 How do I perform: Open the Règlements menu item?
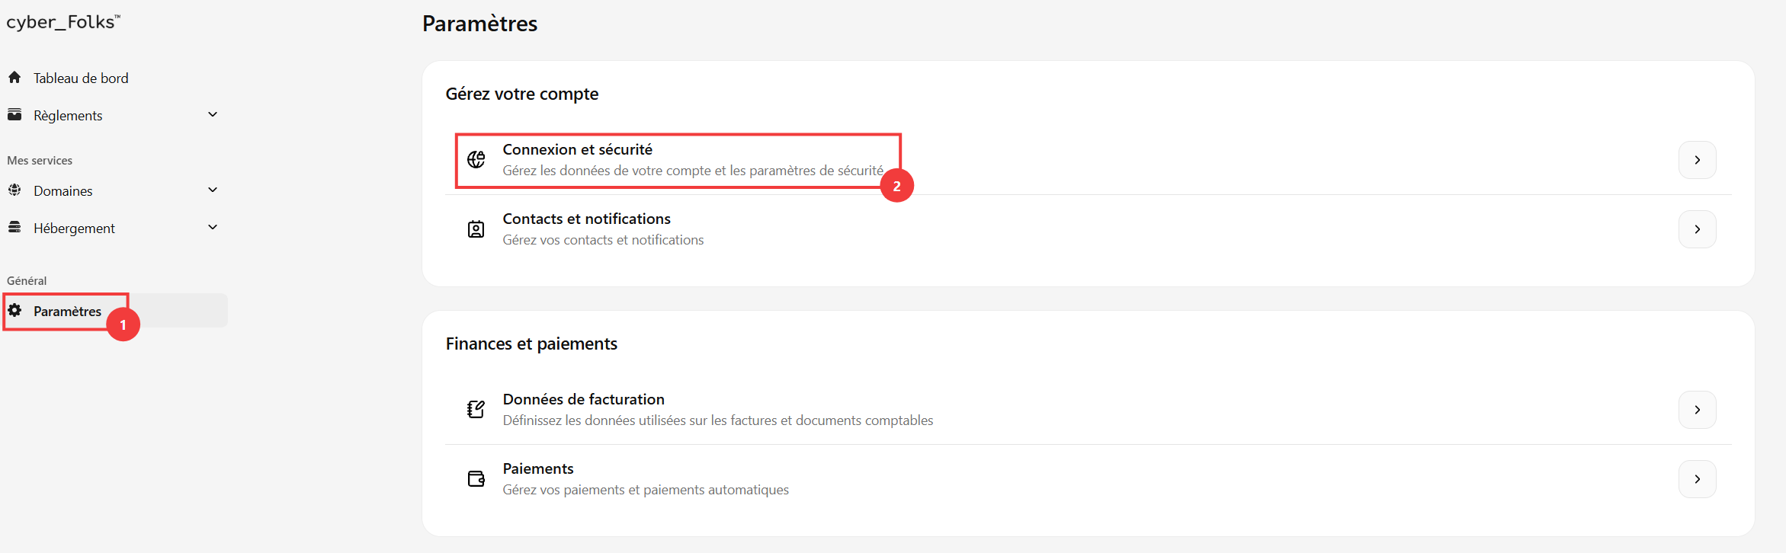tap(68, 115)
